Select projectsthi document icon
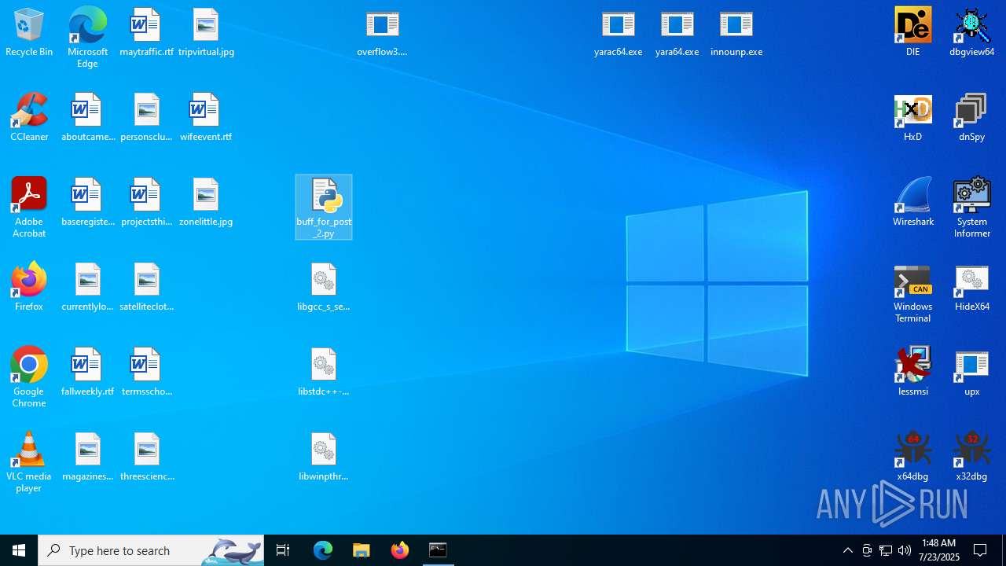This screenshot has width=1006, height=566. tap(146, 203)
